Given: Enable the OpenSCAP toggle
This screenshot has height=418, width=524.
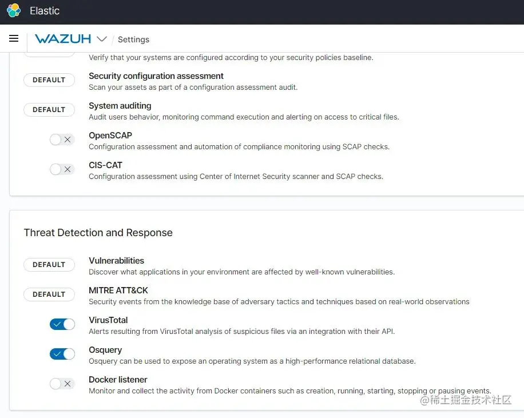Looking at the screenshot, I should 62,140.
